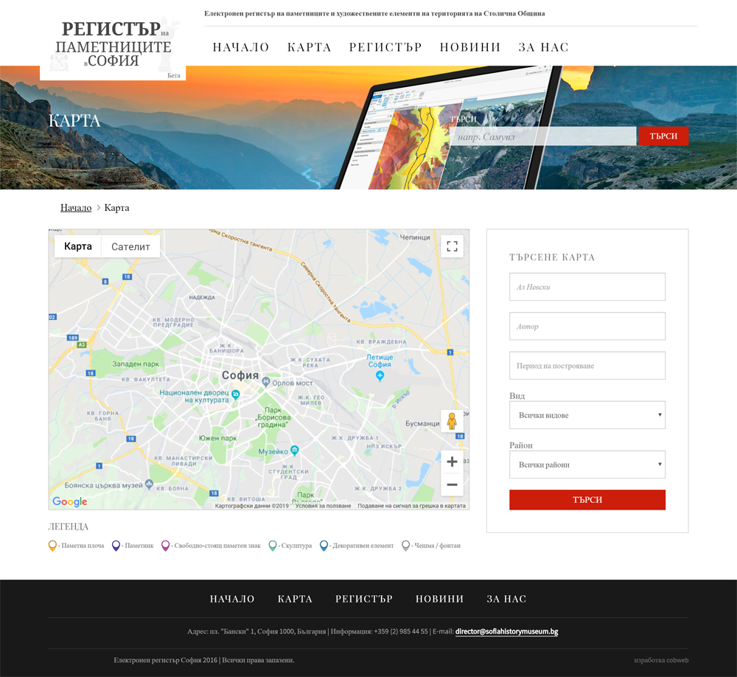The image size is (737, 677).
Task: Click red ТЪРСИ button in search panel
Action: [x=587, y=499]
